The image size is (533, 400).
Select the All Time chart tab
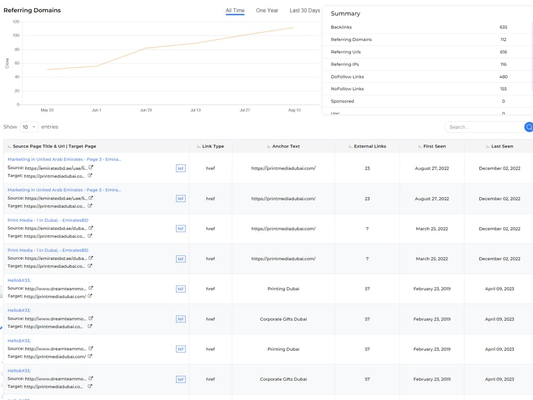click(235, 11)
